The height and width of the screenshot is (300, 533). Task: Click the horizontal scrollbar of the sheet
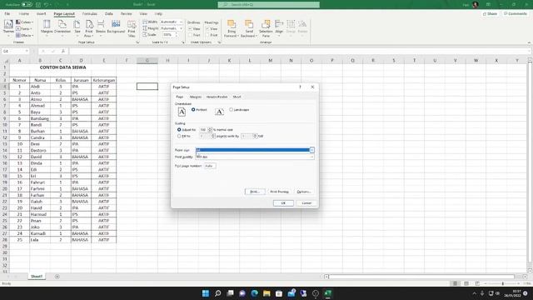(421, 277)
